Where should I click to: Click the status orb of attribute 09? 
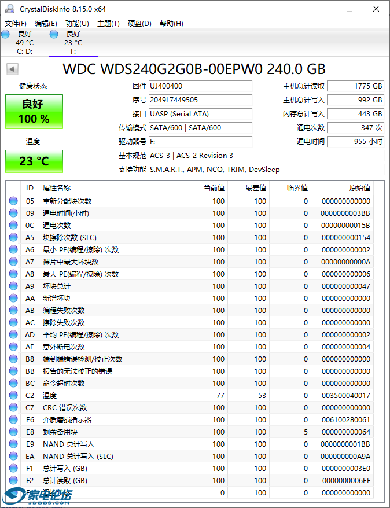pos(13,213)
